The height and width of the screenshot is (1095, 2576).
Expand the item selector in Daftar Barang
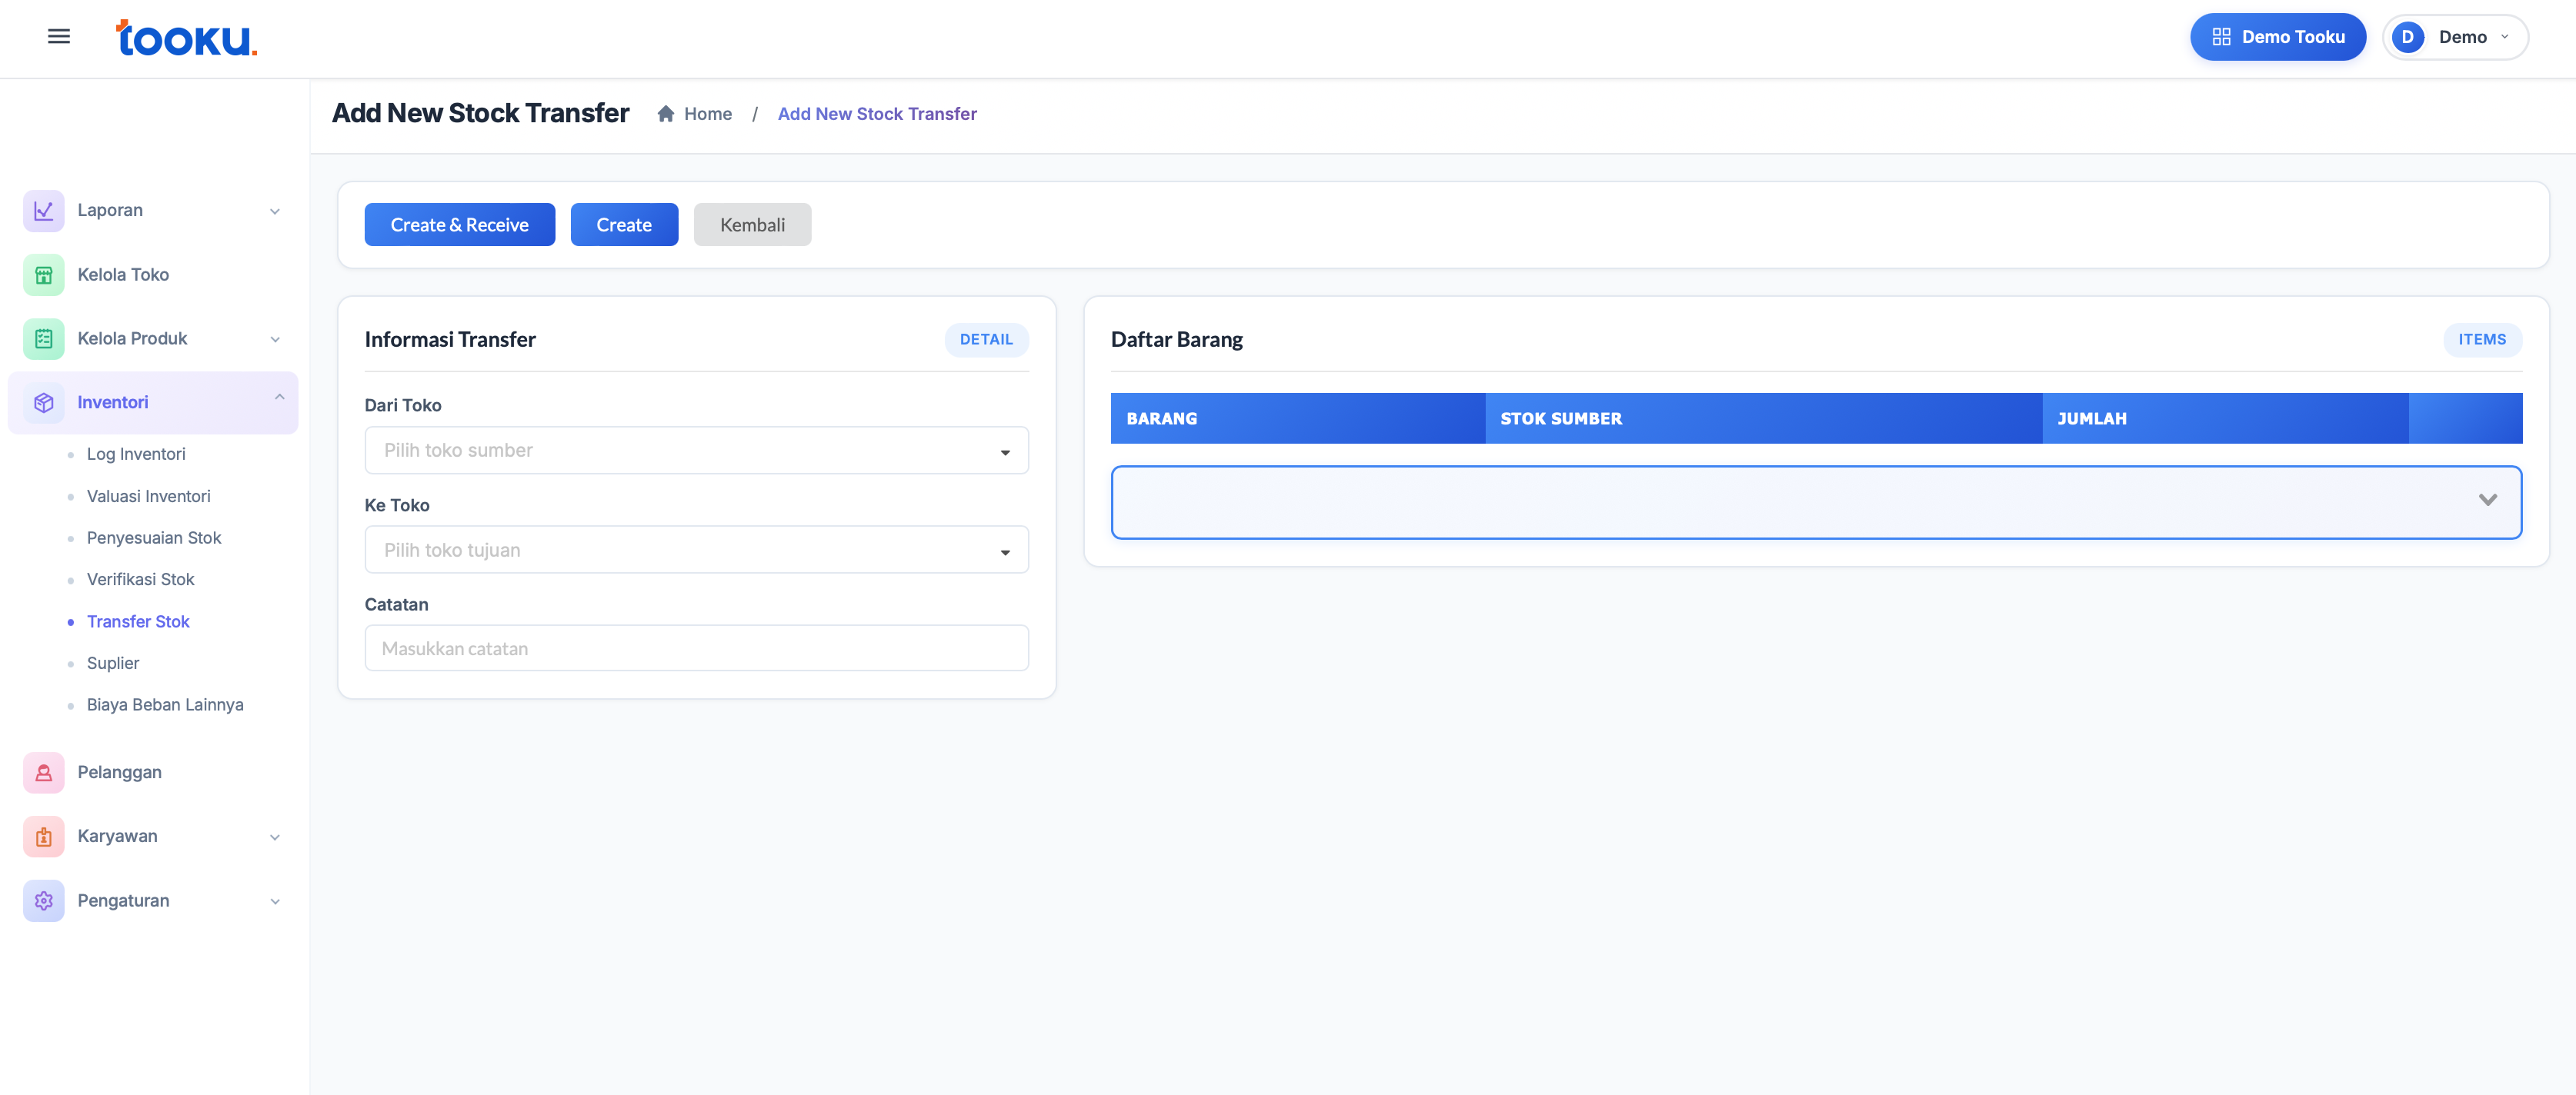pos(2487,501)
